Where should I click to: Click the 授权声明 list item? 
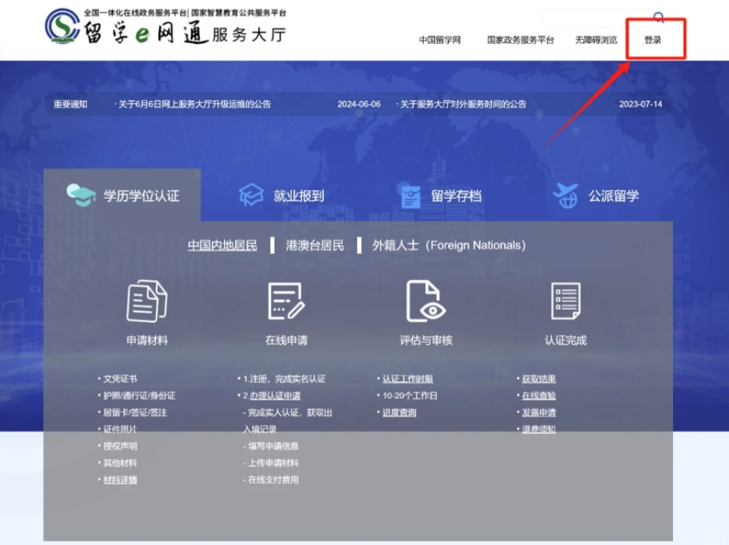(120, 446)
